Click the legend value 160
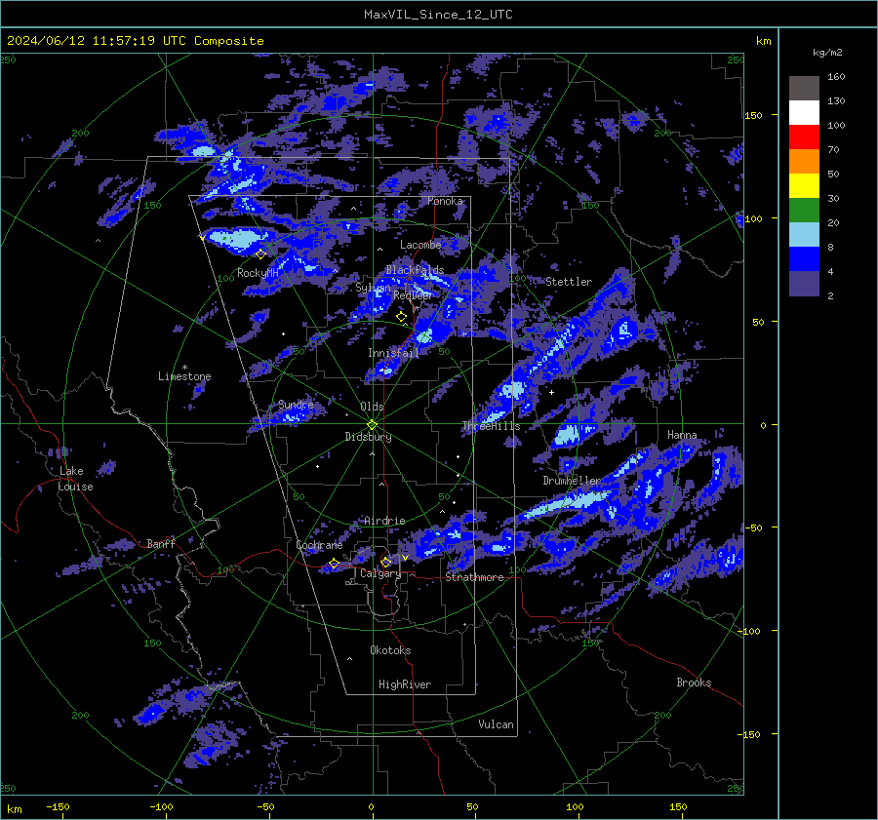This screenshot has height=820, width=878. point(836,77)
